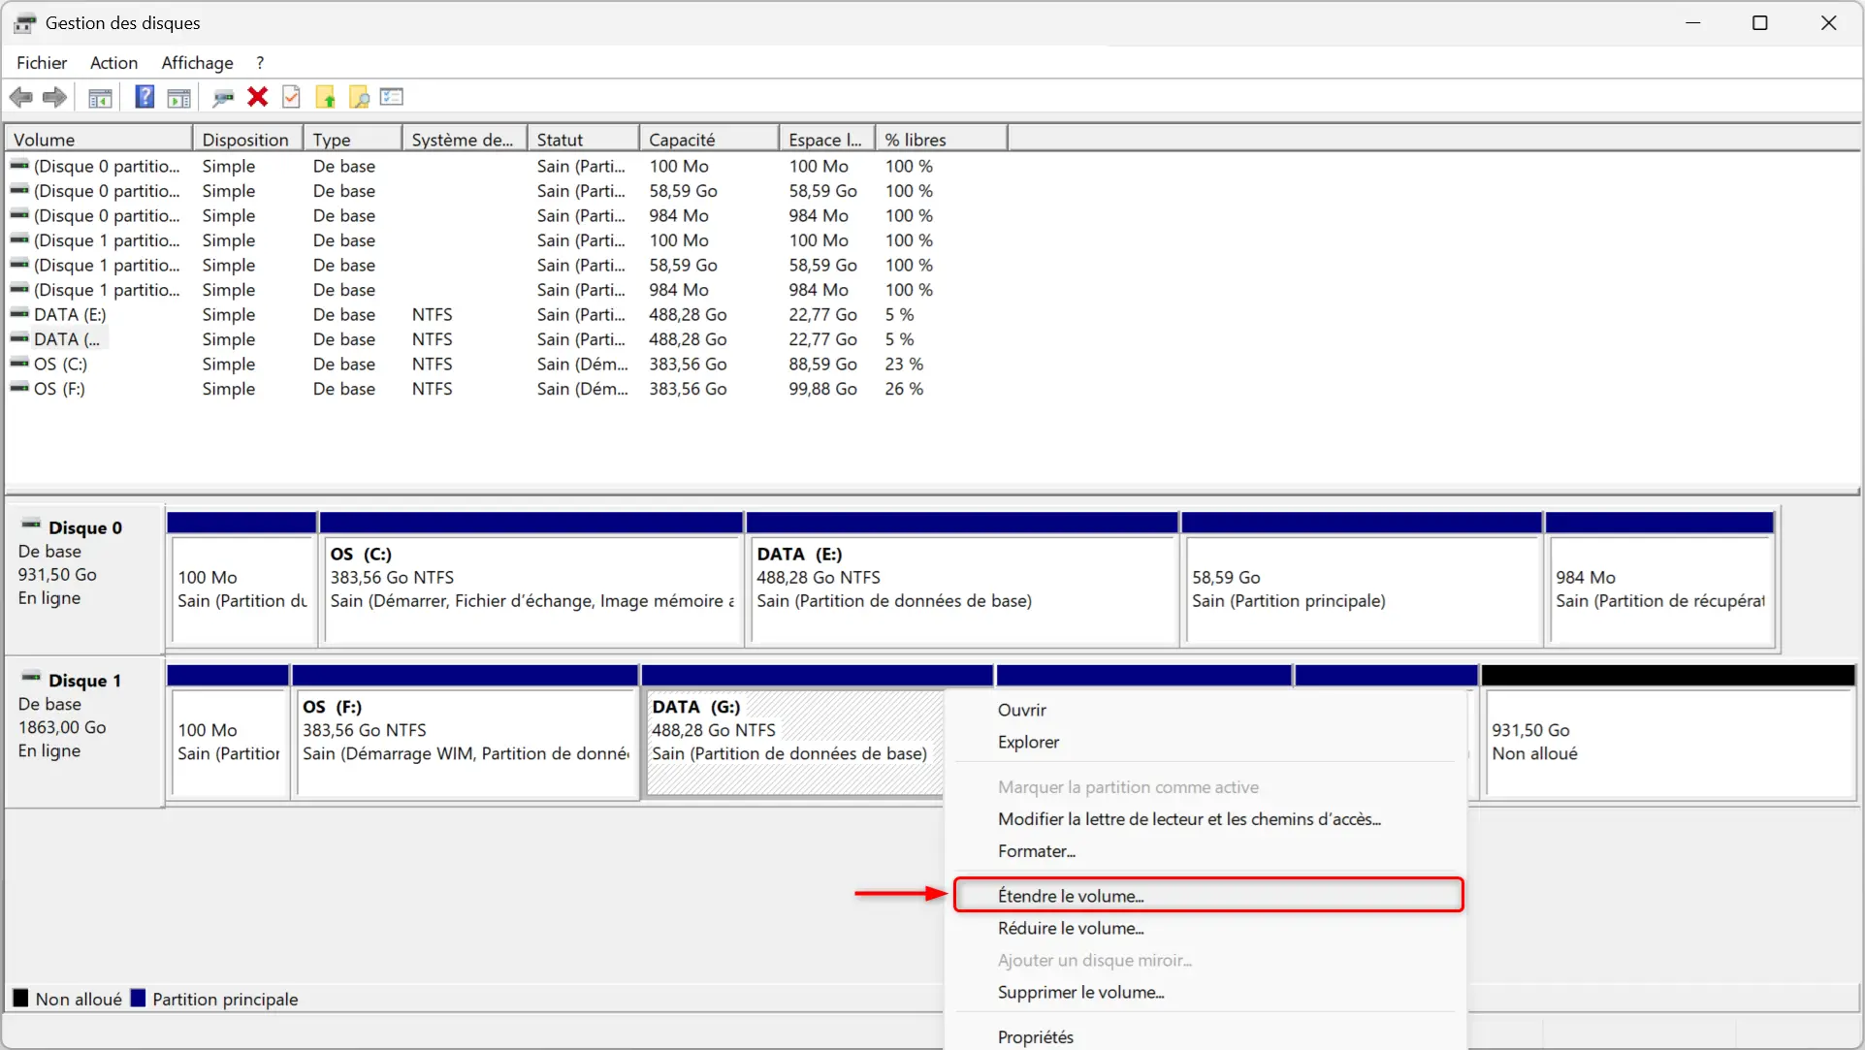The height and width of the screenshot is (1050, 1865).
Task: Click the drive icon of OS (F:) row
Action: coord(19,388)
